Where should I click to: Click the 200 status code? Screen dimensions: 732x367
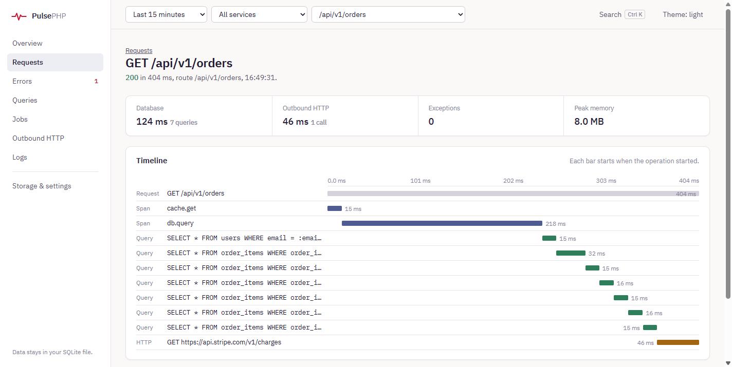click(x=132, y=78)
